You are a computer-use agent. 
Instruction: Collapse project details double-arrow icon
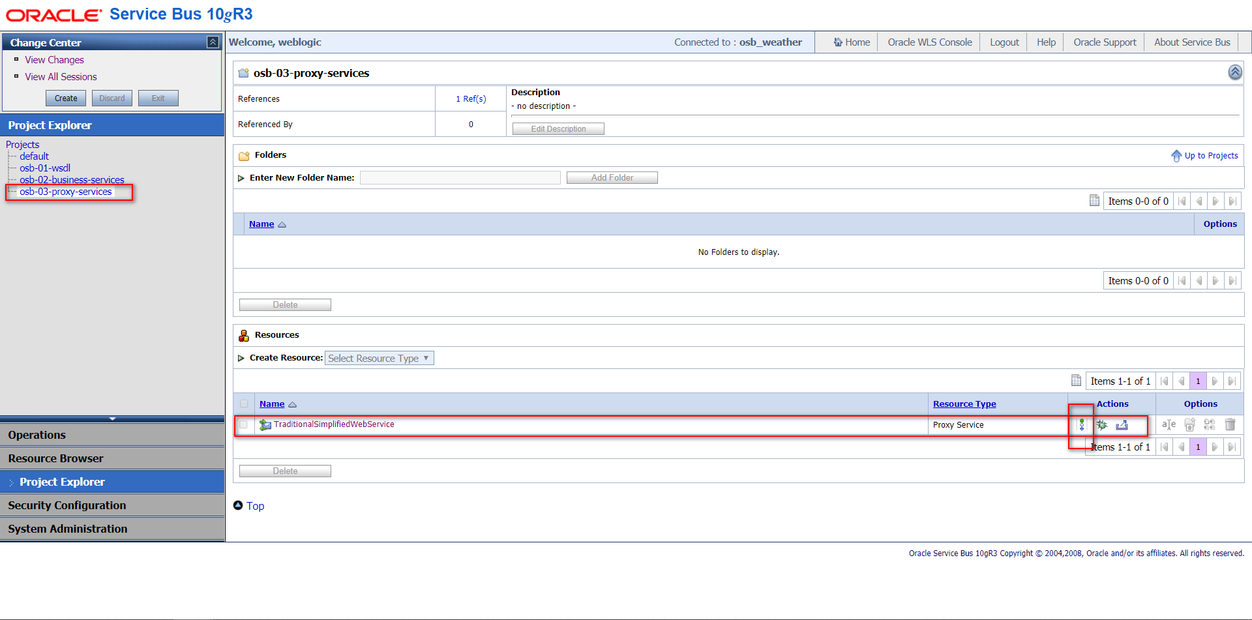point(1235,72)
